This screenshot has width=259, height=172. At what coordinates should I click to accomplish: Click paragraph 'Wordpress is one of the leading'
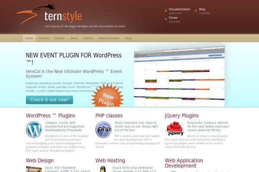57,143
